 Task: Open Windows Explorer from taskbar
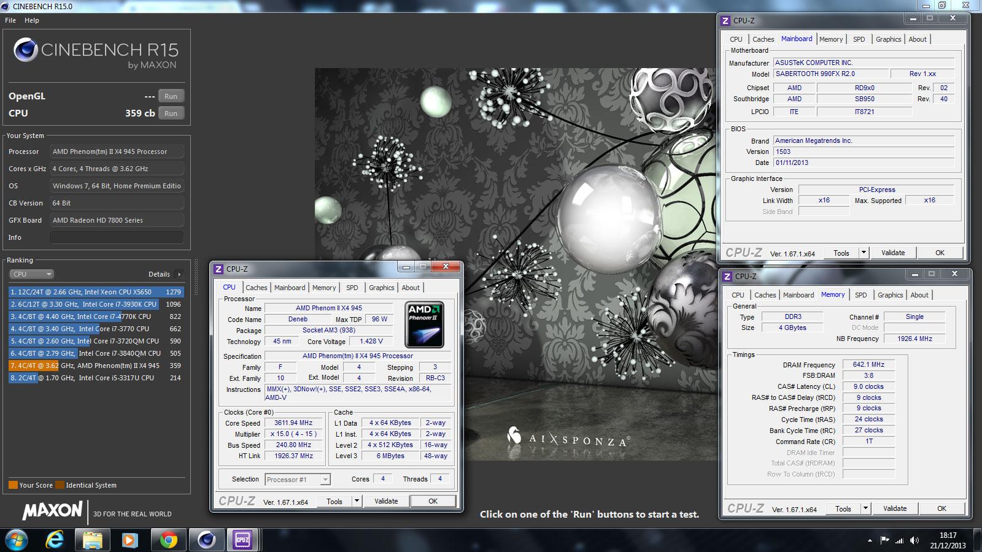tap(93, 540)
